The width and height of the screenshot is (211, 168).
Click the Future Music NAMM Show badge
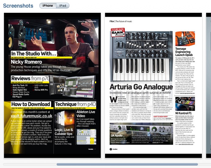coord(118,32)
